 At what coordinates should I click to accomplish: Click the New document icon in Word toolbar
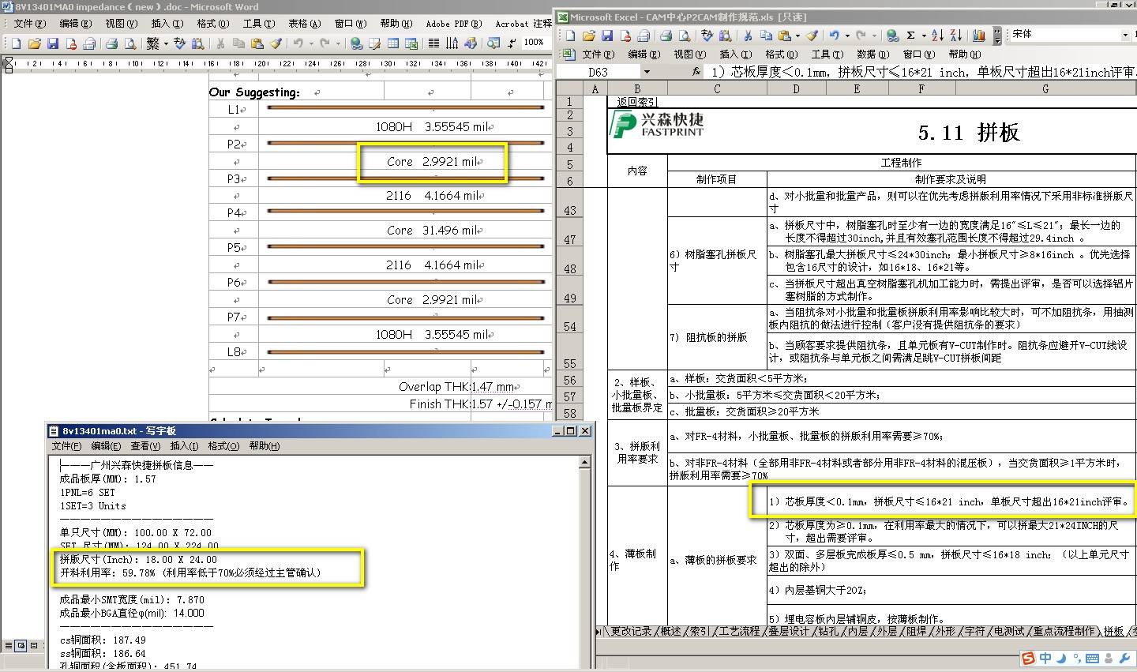click(x=16, y=43)
